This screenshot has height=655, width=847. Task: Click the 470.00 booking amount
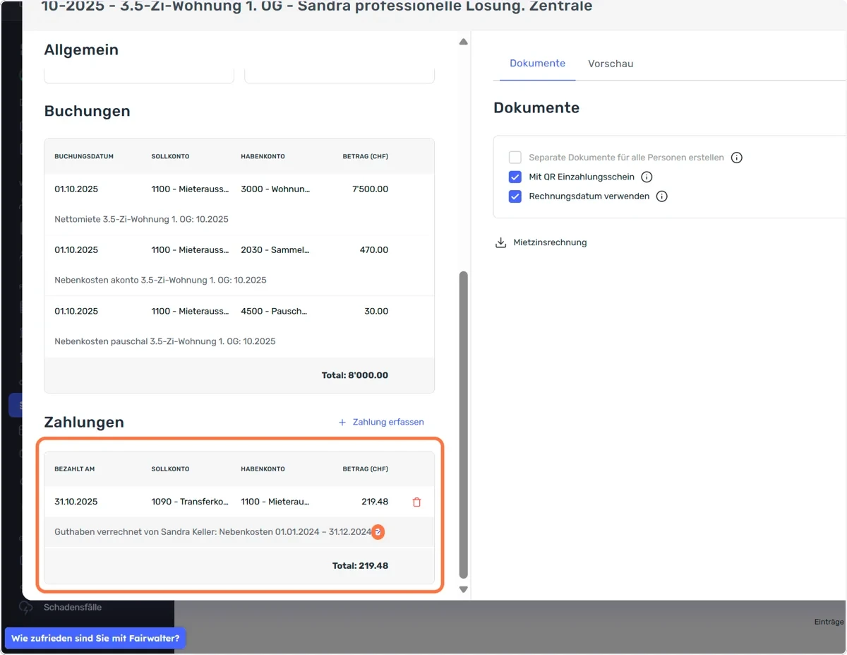click(x=373, y=250)
